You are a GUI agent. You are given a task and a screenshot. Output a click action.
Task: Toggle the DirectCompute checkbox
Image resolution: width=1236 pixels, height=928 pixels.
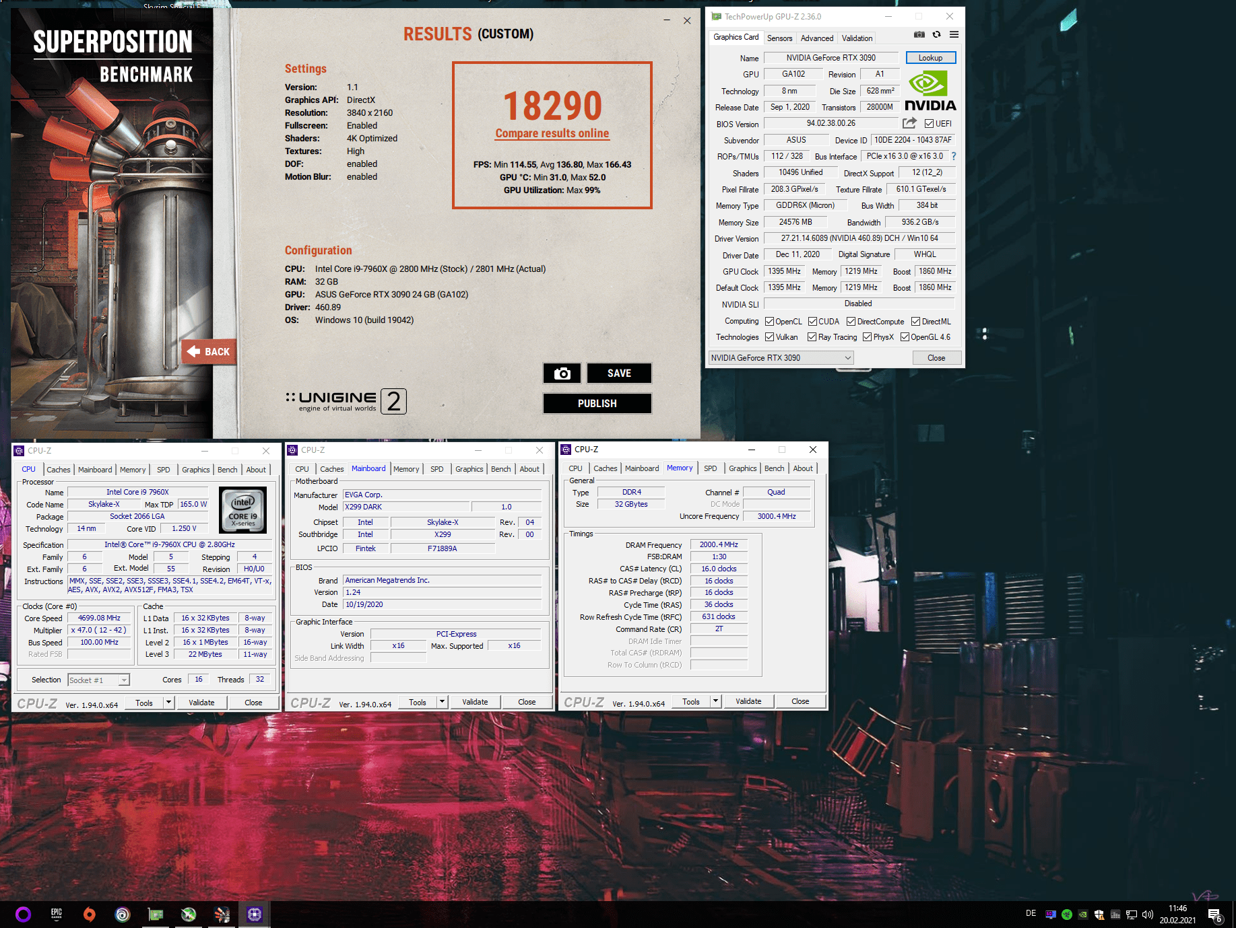[x=851, y=322]
